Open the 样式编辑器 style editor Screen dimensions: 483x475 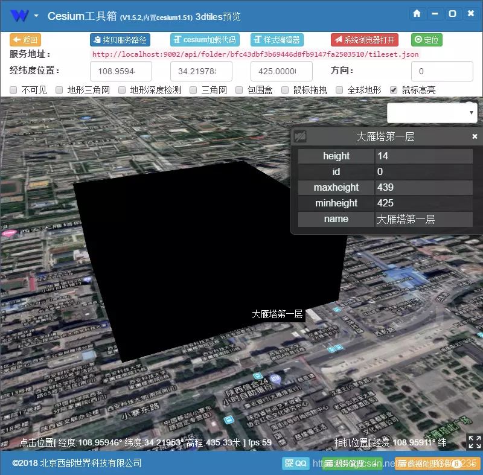277,40
